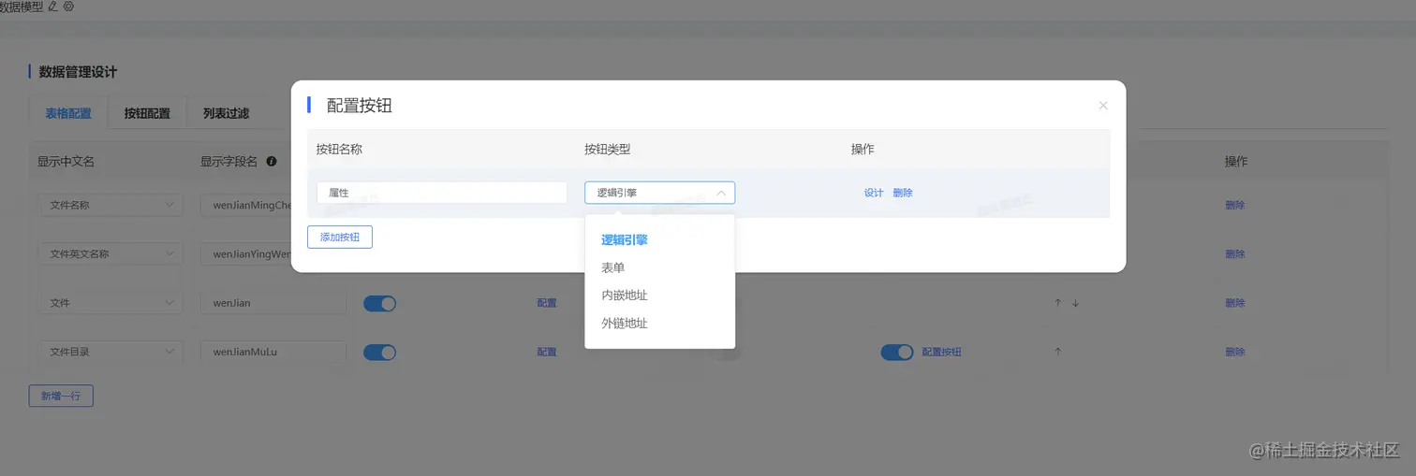Click the 显示中文名 column header
Screen dimensions: 1416x476
[x=66, y=161]
